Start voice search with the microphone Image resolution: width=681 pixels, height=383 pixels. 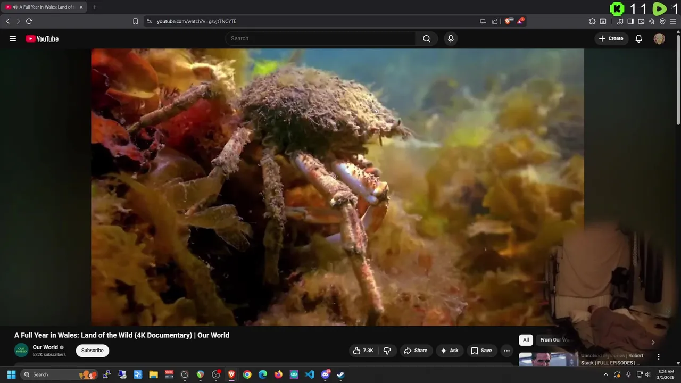[451, 38]
